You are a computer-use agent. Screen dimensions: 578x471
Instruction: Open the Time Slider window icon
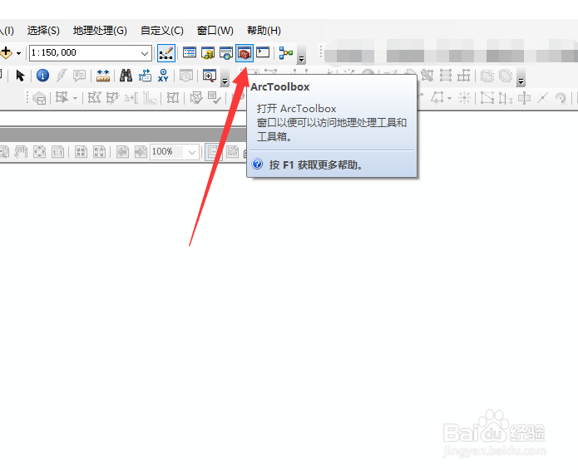185,76
